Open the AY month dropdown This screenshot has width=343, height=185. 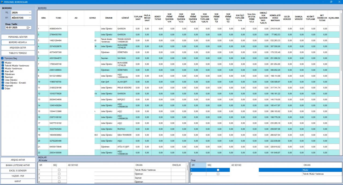29,18
